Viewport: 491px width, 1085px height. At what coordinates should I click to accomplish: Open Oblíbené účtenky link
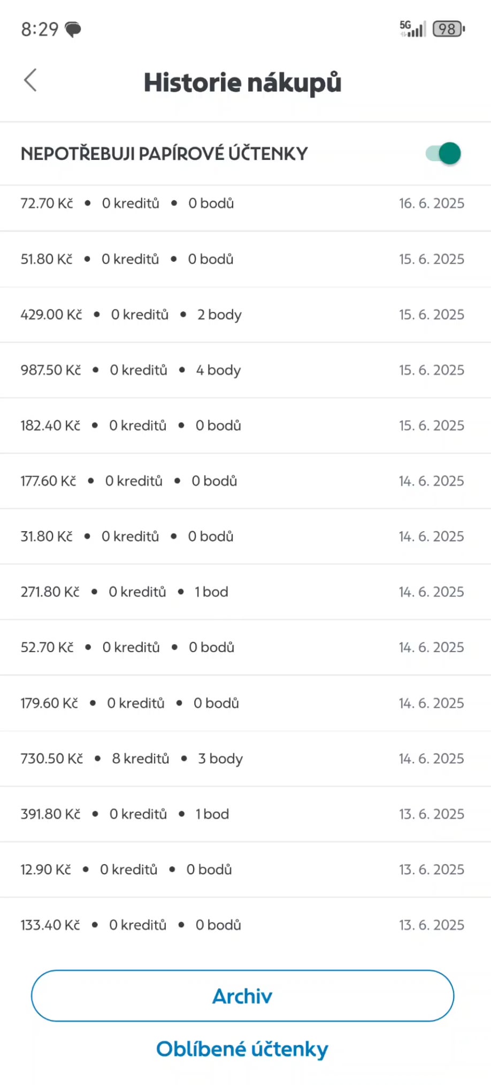point(242,1049)
